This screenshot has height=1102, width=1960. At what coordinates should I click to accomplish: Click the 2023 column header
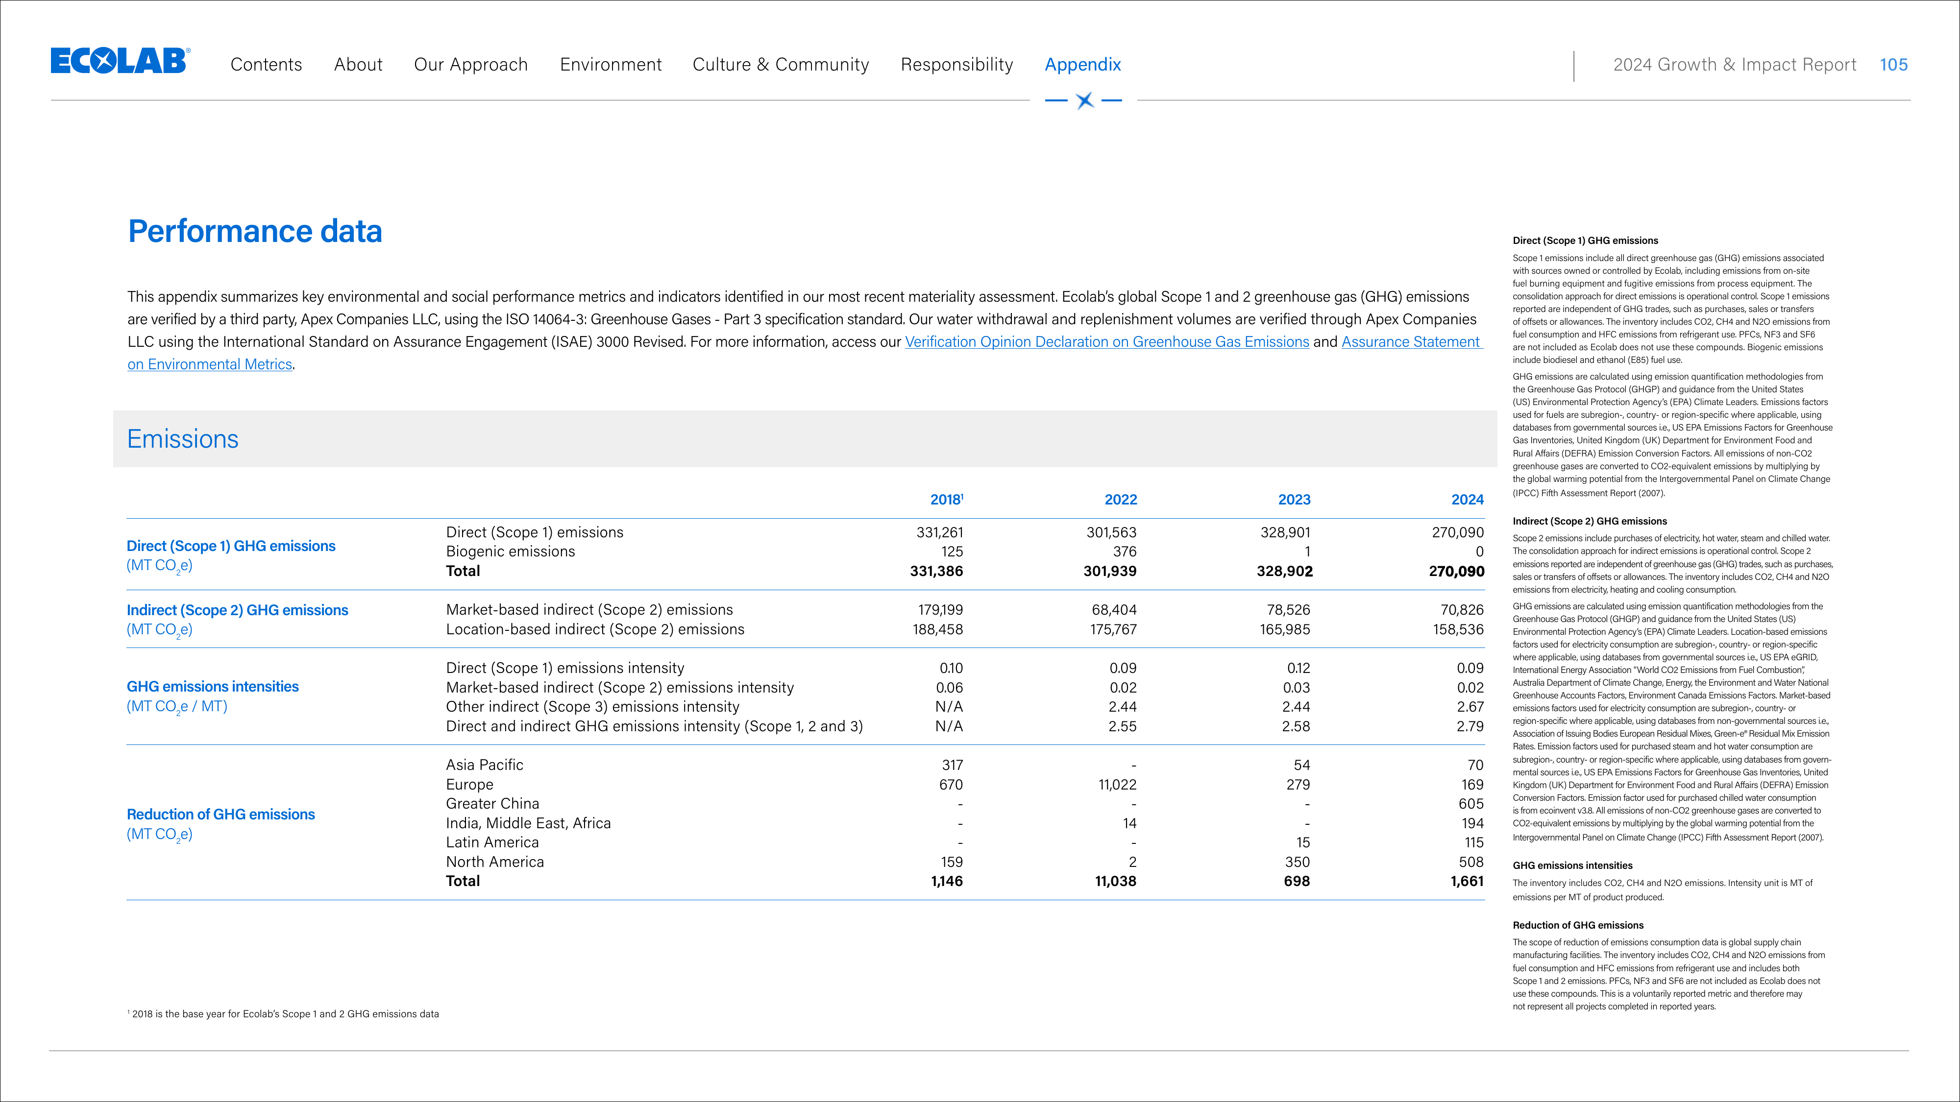pos(1294,500)
